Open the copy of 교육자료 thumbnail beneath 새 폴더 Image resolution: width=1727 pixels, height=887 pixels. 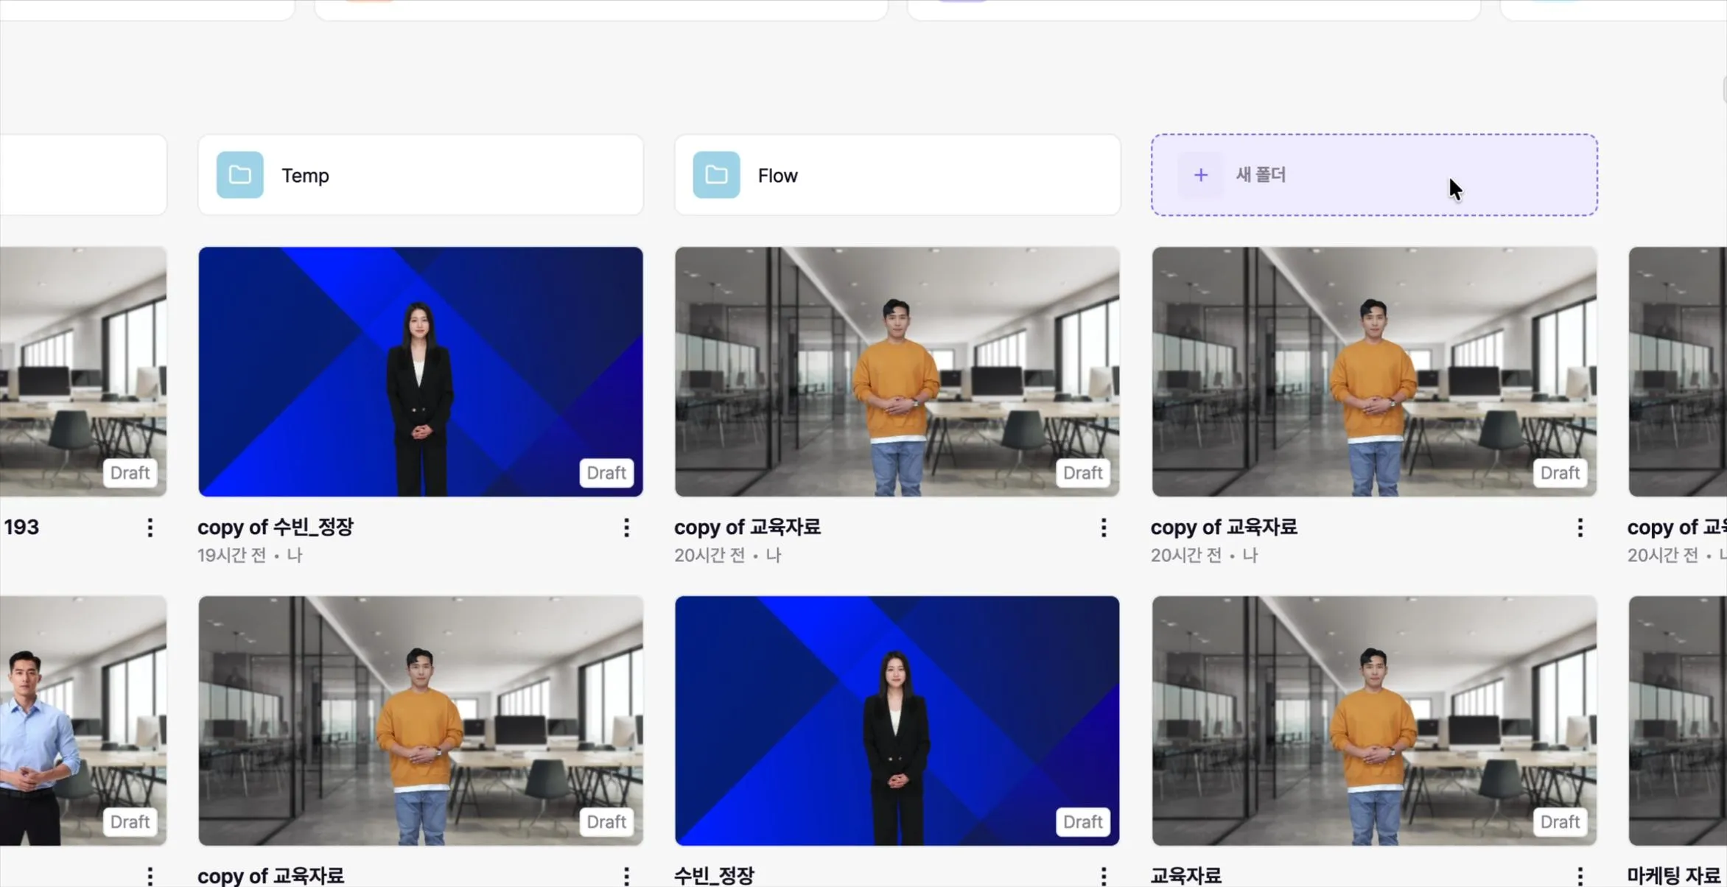(1374, 371)
